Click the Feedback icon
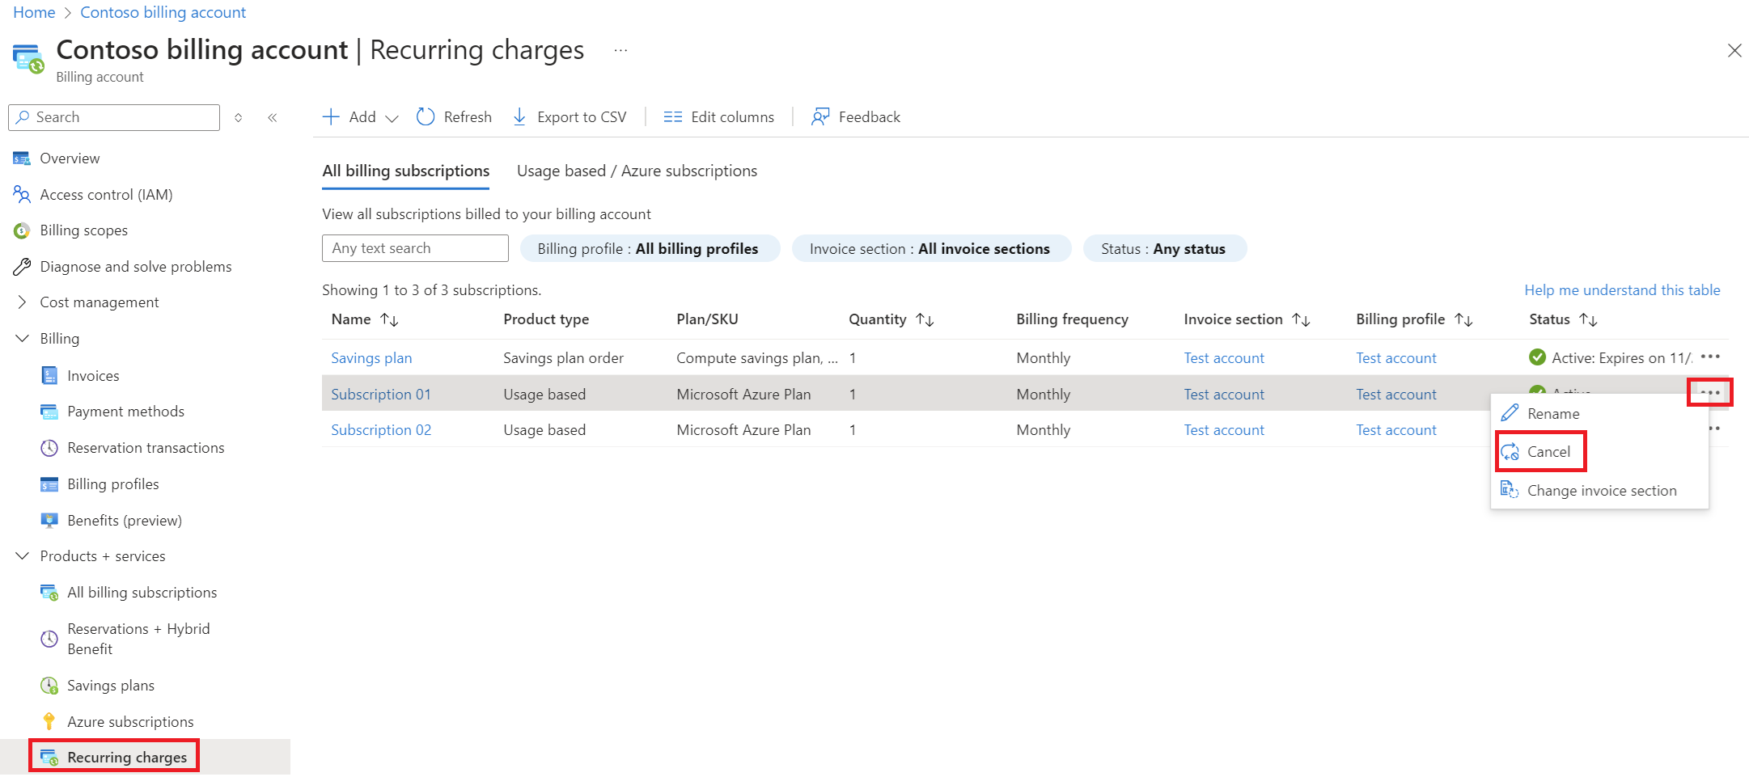Screen dimensions: 1749x777 click(820, 117)
